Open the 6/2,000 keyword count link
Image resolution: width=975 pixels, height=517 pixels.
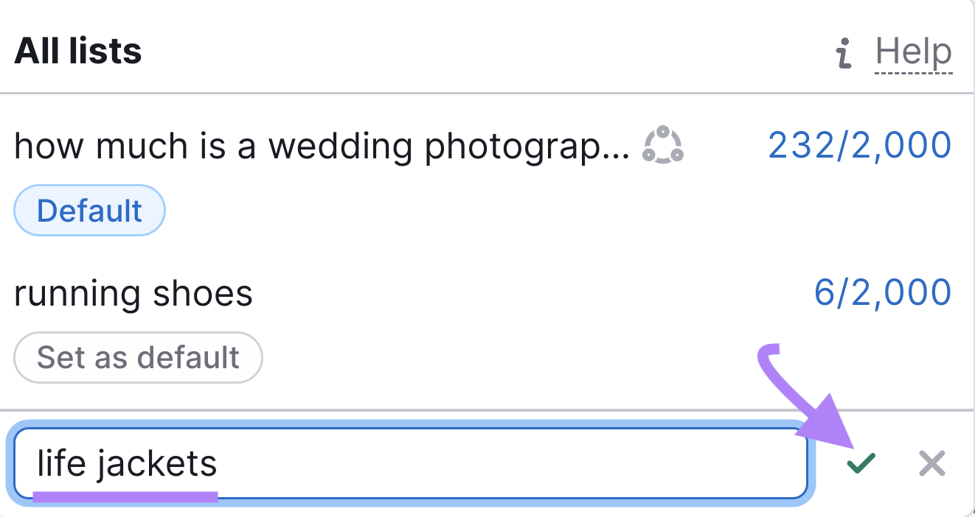click(883, 293)
